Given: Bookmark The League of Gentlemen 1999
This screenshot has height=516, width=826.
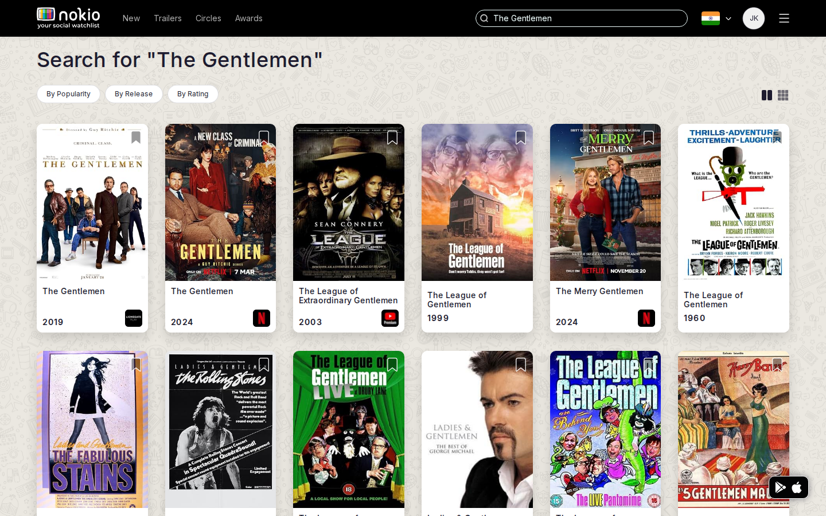Looking at the screenshot, I should tap(521, 138).
